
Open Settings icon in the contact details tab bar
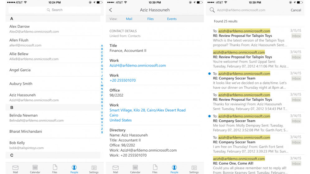tap(194, 169)
